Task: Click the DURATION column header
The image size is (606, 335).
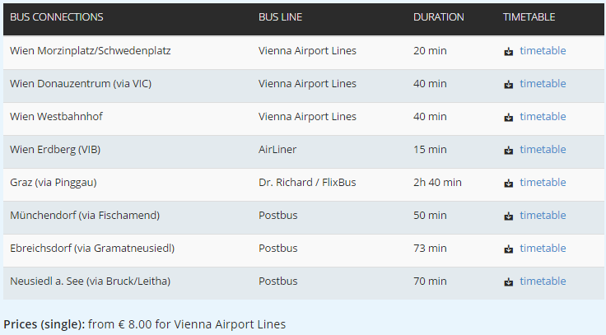Action: point(438,17)
